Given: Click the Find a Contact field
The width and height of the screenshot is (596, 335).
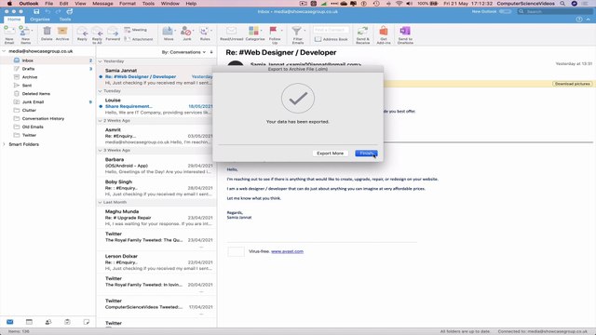Looking at the screenshot, I should tap(331, 30).
